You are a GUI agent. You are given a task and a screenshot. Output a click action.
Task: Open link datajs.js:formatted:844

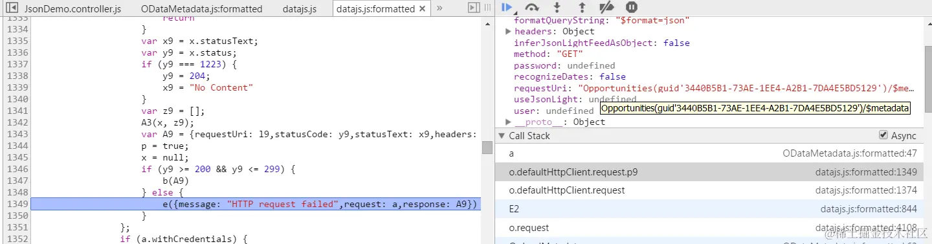coord(869,208)
